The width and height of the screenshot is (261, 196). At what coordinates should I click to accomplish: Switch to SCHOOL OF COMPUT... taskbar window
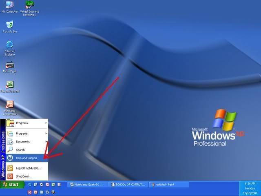point(128,185)
